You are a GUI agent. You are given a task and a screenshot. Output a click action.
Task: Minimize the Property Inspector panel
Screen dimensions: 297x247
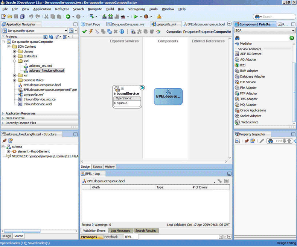tap(293, 134)
